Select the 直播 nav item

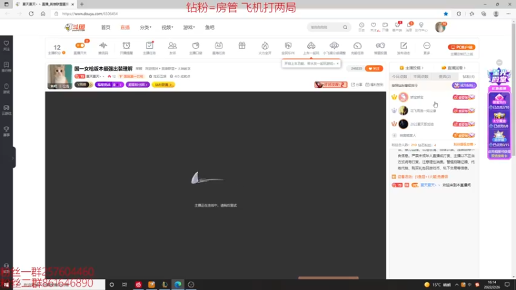pos(125,27)
